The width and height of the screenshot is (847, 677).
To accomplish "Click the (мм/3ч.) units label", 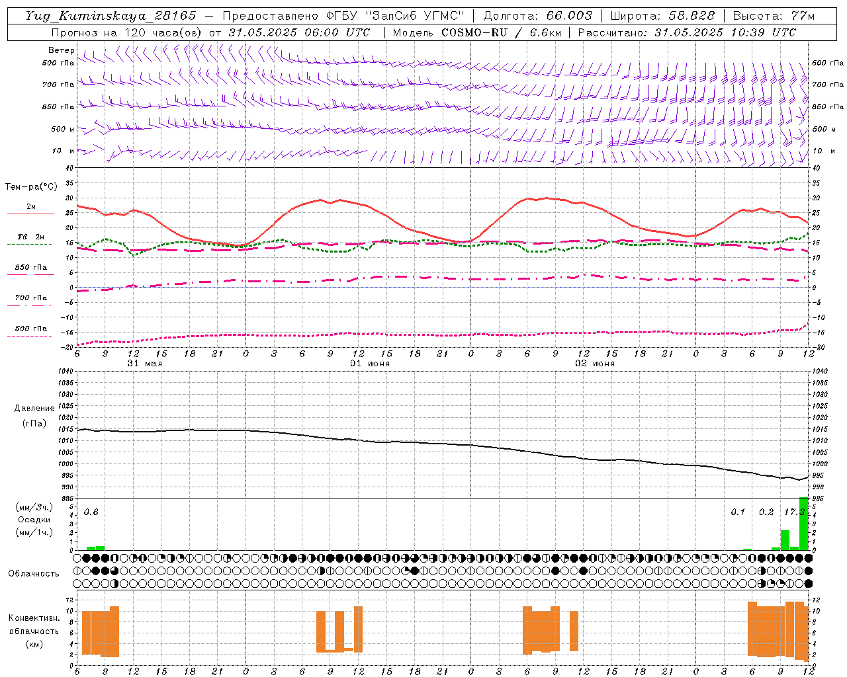I will (34, 507).
